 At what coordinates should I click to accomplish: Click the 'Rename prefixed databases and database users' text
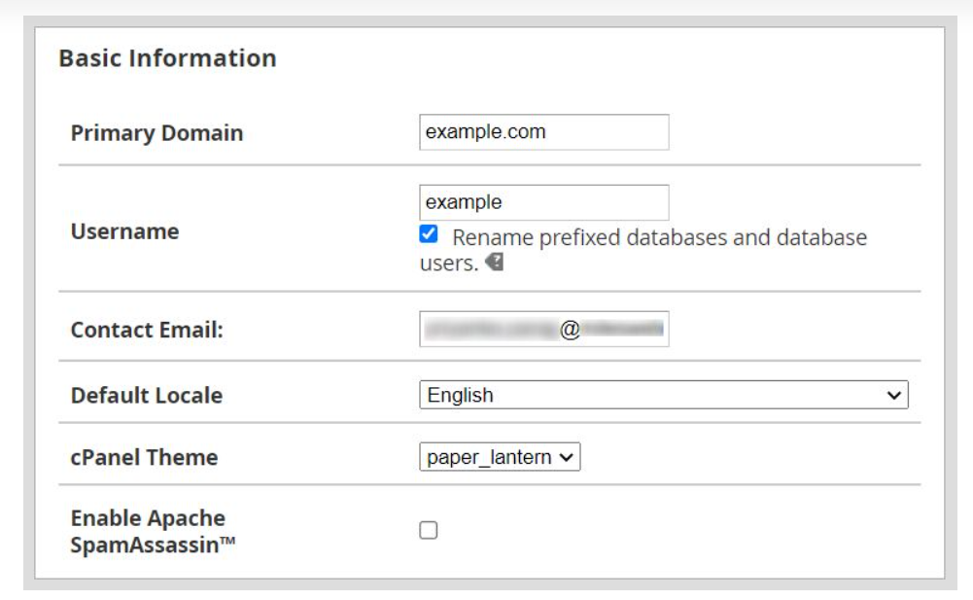point(659,237)
